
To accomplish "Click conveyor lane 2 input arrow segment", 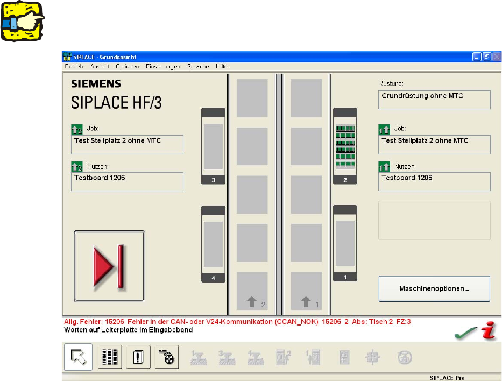I will 252,291.
